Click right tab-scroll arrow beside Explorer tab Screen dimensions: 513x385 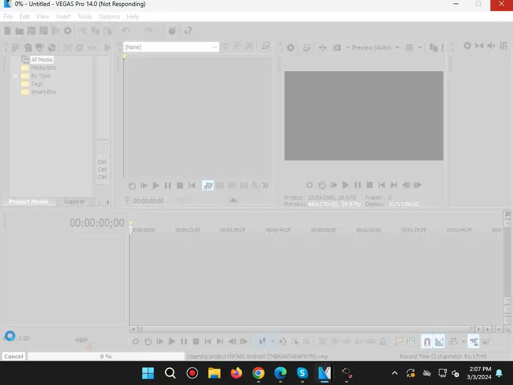pos(108,203)
